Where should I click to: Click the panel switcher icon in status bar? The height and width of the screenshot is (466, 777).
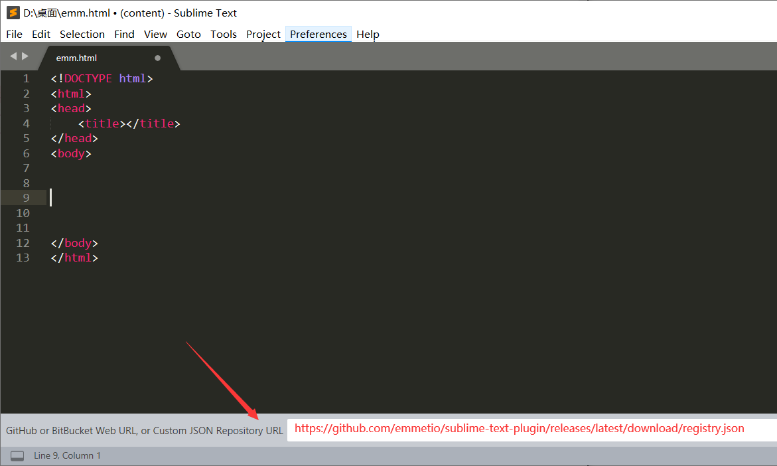pos(17,455)
